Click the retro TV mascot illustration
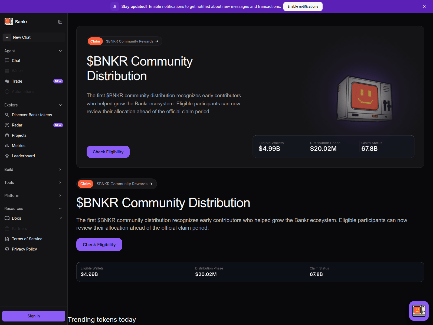 pos(365,99)
